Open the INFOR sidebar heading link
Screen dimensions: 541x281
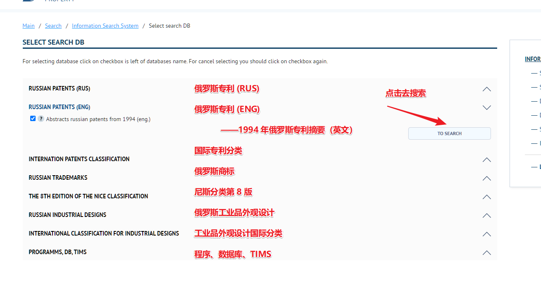click(533, 59)
